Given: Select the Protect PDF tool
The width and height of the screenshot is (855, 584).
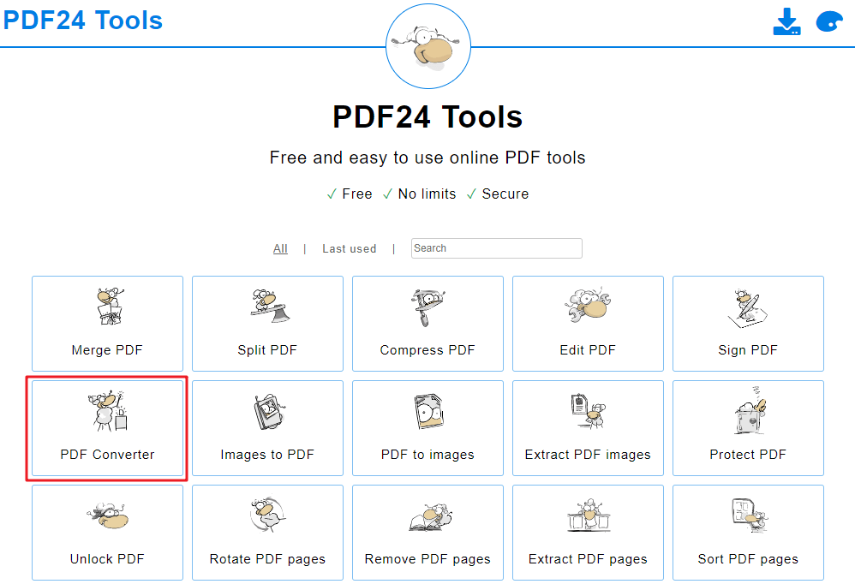Looking at the screenshot, I should pos(748,428).
